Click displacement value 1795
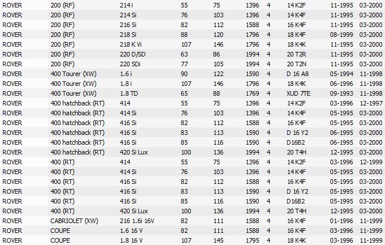 (252, 240)
